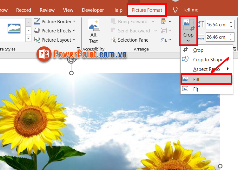Choose Crop to Shape menu item

pyautogui.click(x=207, y=59)
